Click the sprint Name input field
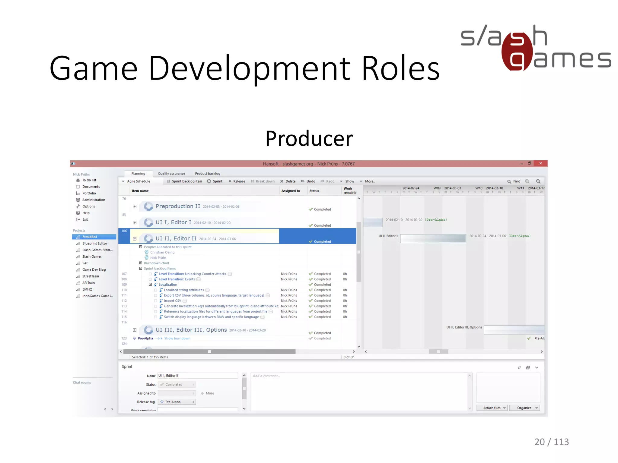 click(x=198, y=376)
